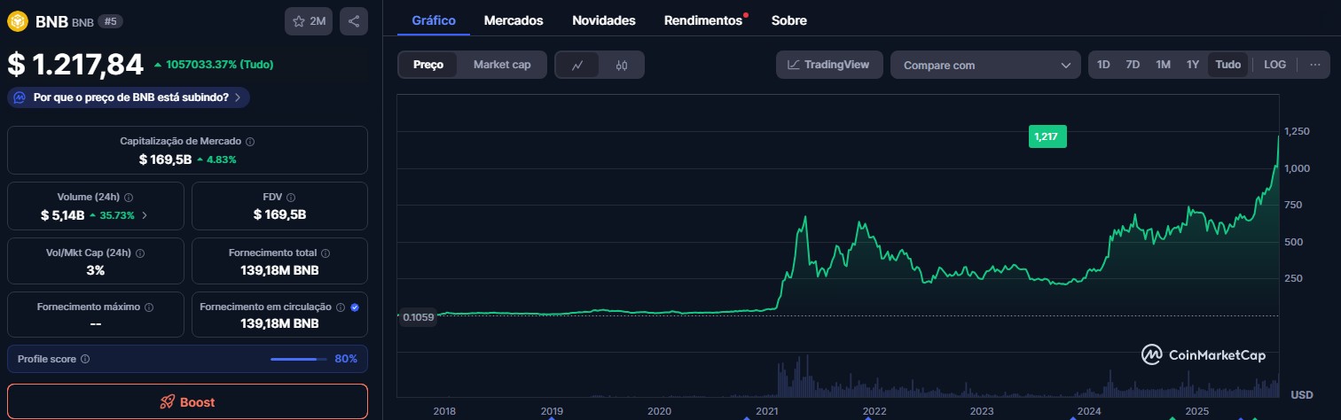Click info icon beside Profile score
The height and width of the screenshot is (420, 1341).
85,359
